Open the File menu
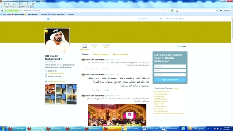Screen dimensions: 233x131 point(2,4)
